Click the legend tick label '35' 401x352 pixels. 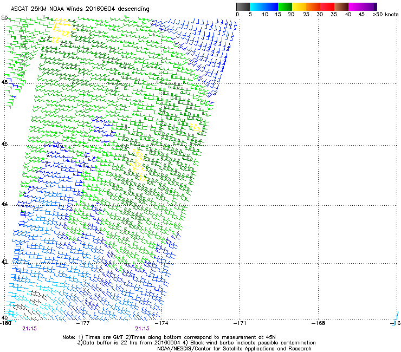334,15
